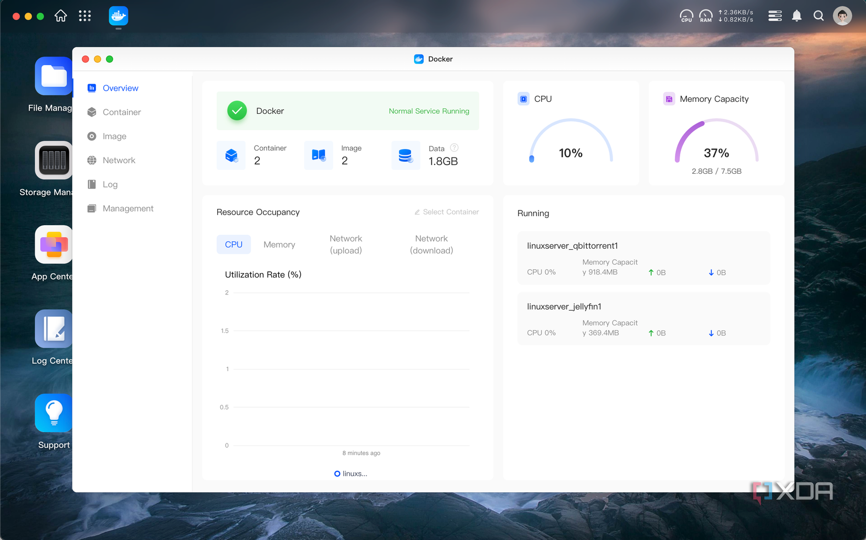Open the File Manager desktop icon
The width and height of the screenshot is (866, 540).
click(x=53, y=76)
